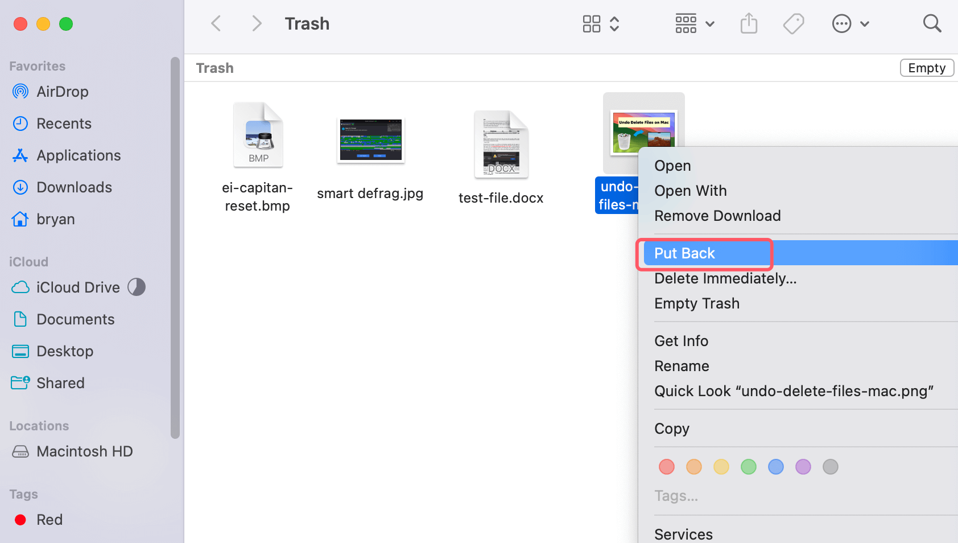
Task: Open iCloud Drive from the sidebar
Action: pos(77,287)
